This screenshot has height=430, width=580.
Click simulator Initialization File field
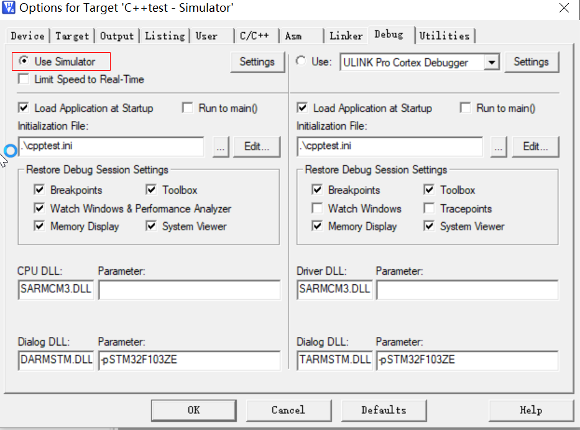point(111,146)
